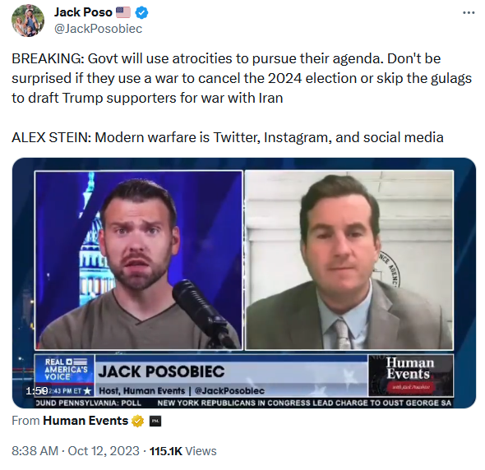This screenshot has width=485, height=470.
Task: Click the Real America's Voice logo in video
Action: tap(65, 369)
